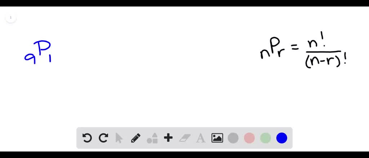Click the redo arrow icon
The image size is (369, 158).
click(x=103, y=138)
